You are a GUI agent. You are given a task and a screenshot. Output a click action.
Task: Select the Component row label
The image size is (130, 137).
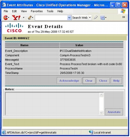pos(12,55)
